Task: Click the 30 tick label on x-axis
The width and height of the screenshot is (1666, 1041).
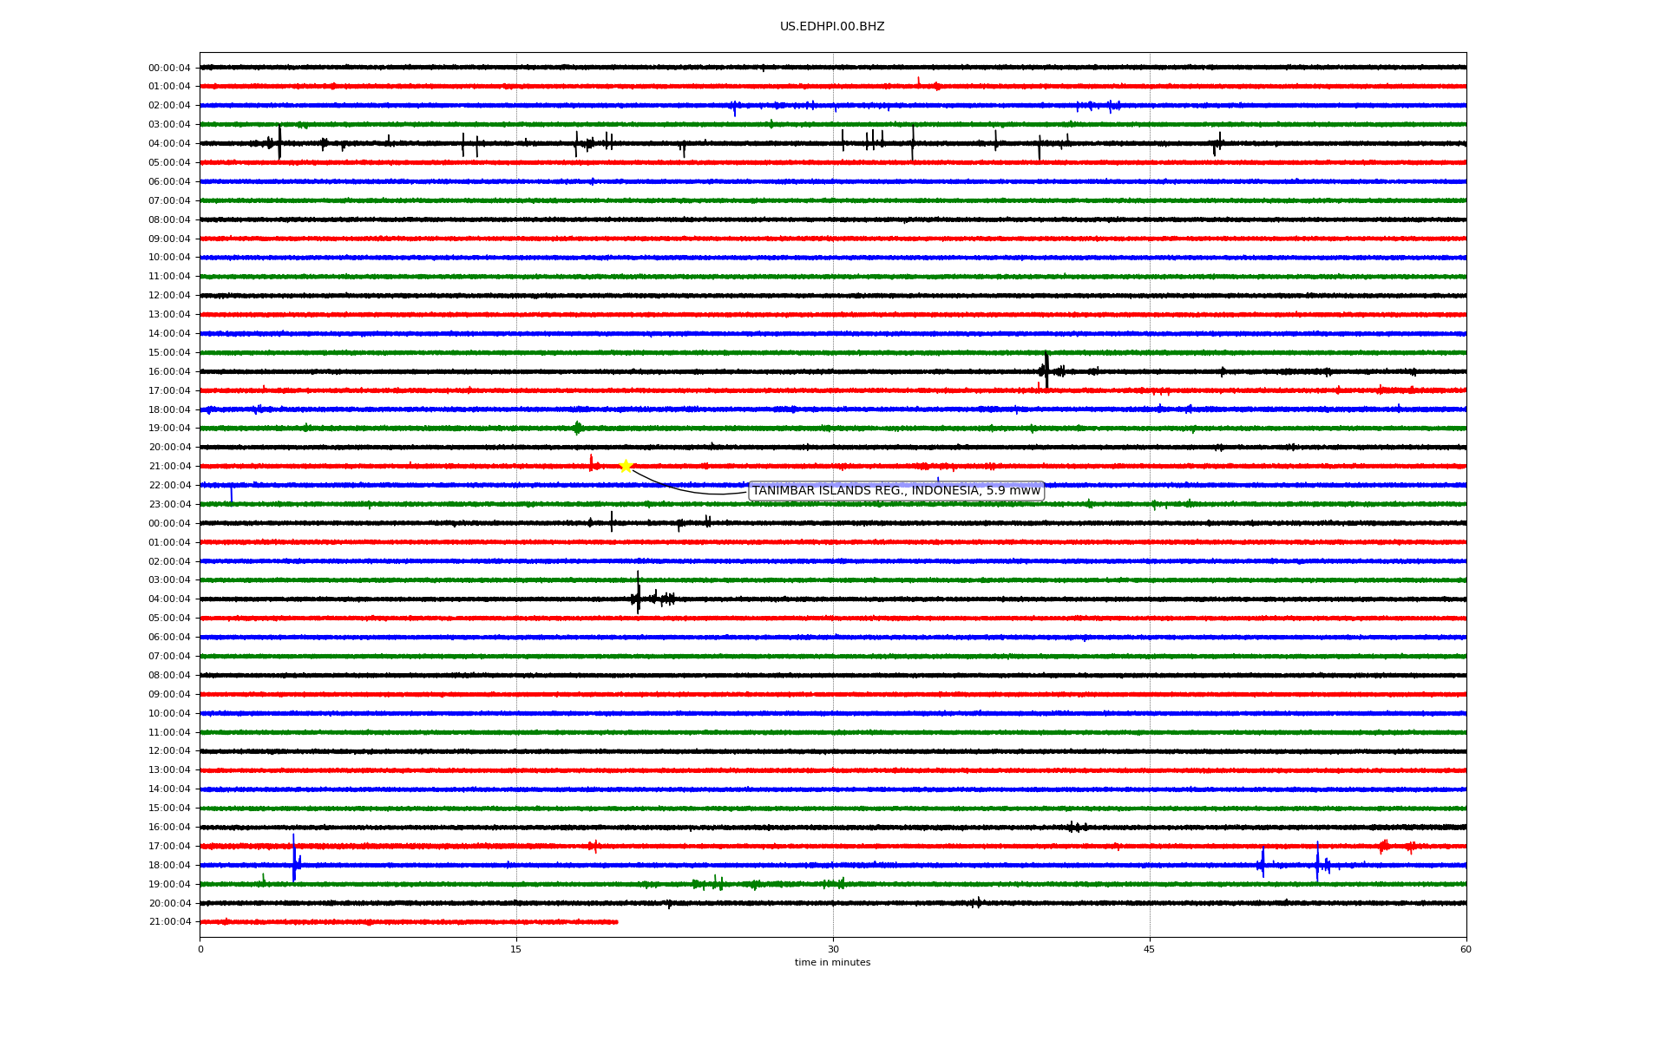Action: tap(833, 949)
